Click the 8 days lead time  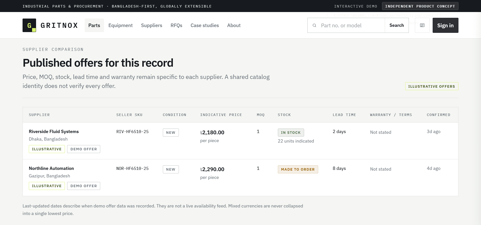pyautogui.click(x=339, y=168)
